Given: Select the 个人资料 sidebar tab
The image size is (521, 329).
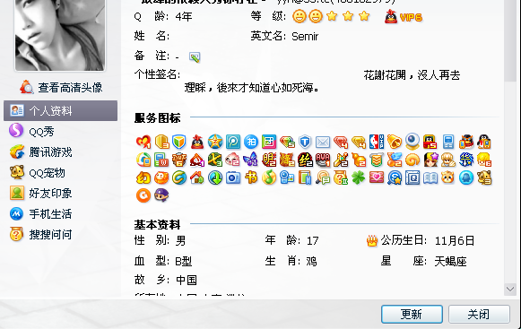Looking at the screenshot, I should [60, 110].
